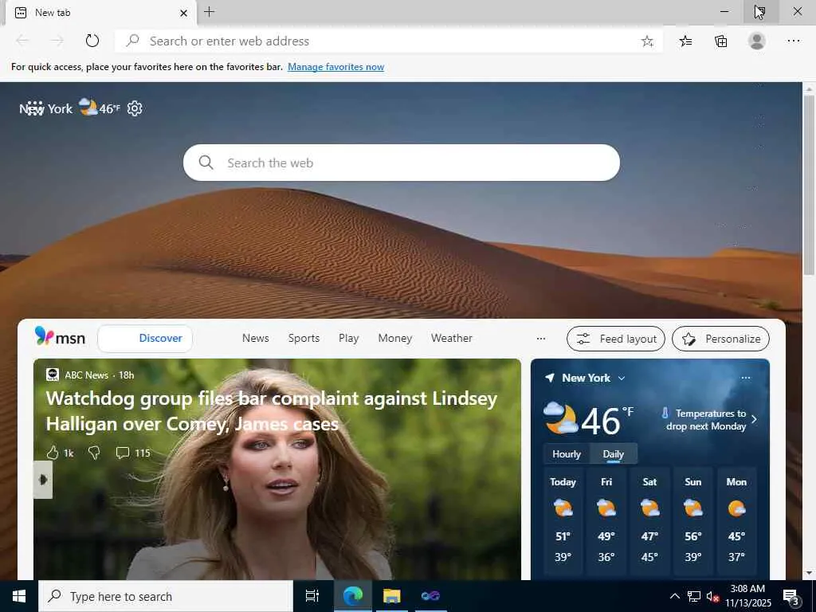Add this page to favorites star icon
The width and height of the screenshot is (816, 612).
[647, 41]
